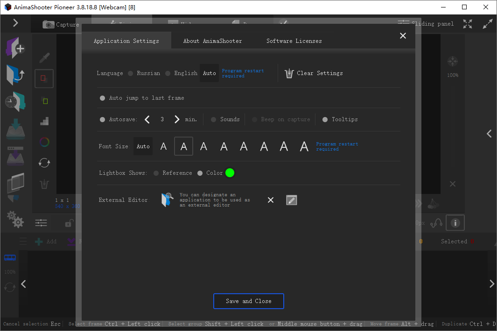The image size is (497, 331).
Task: Select Auto font size
Action: (143, 146)
